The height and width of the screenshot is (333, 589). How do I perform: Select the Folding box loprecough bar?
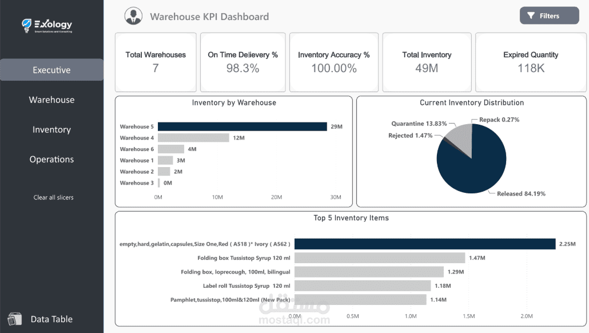[x=369, y=272]
